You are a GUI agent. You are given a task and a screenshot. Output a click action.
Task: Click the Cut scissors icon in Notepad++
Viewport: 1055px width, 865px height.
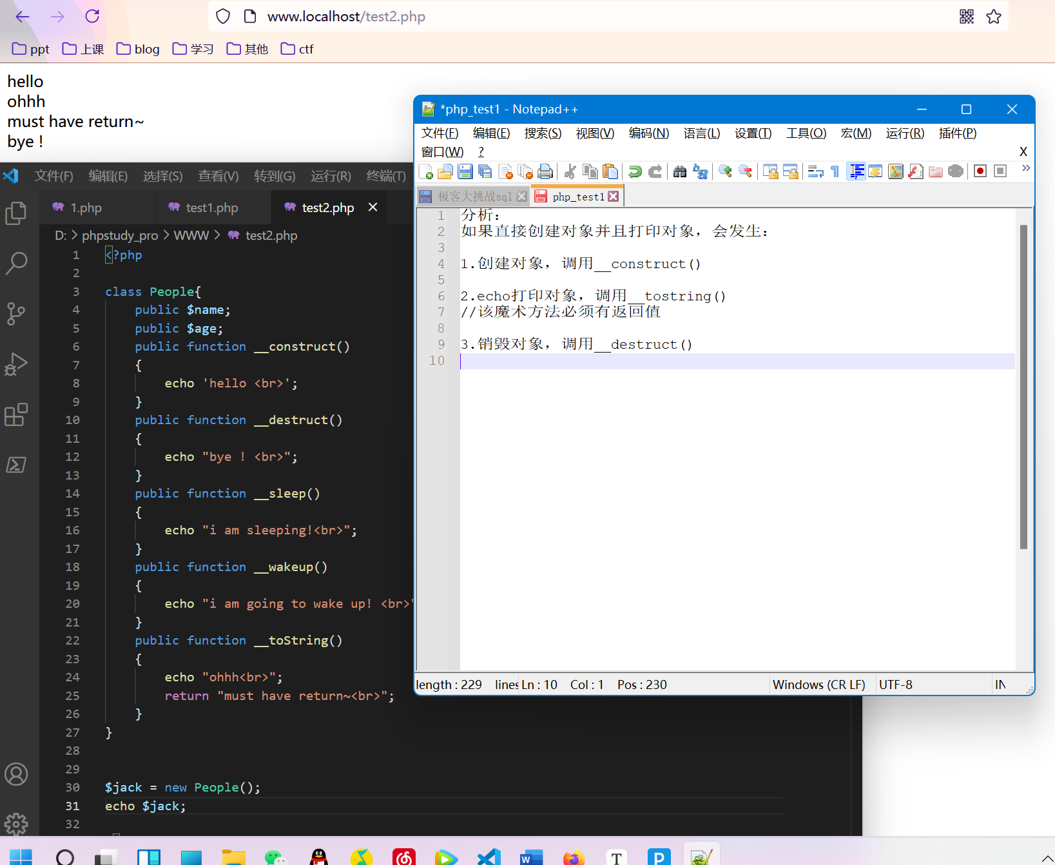click(x=570, y=171)
